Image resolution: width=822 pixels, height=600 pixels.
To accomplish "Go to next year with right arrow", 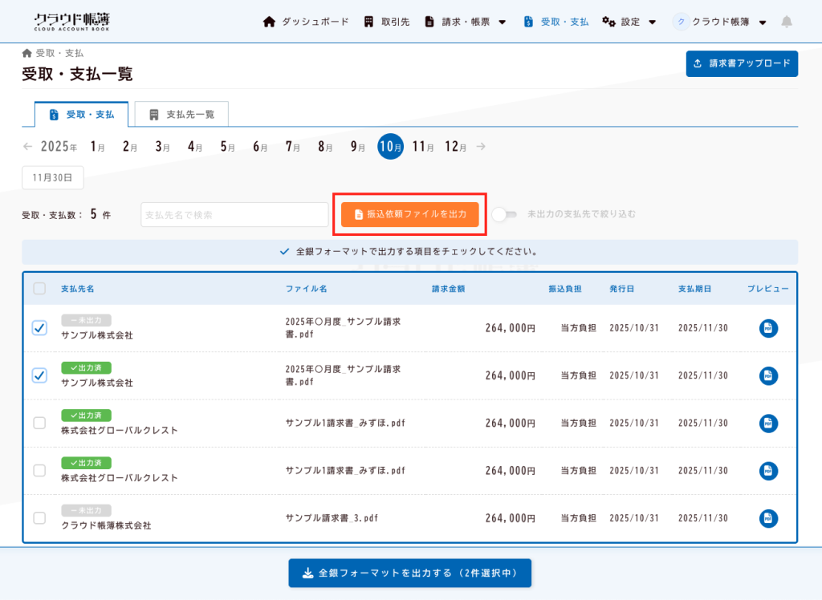I will pyautogui.click(x=481, y=147).
